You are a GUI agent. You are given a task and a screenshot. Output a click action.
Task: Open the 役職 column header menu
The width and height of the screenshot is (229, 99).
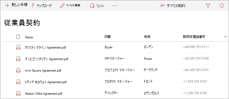[107, 37]
